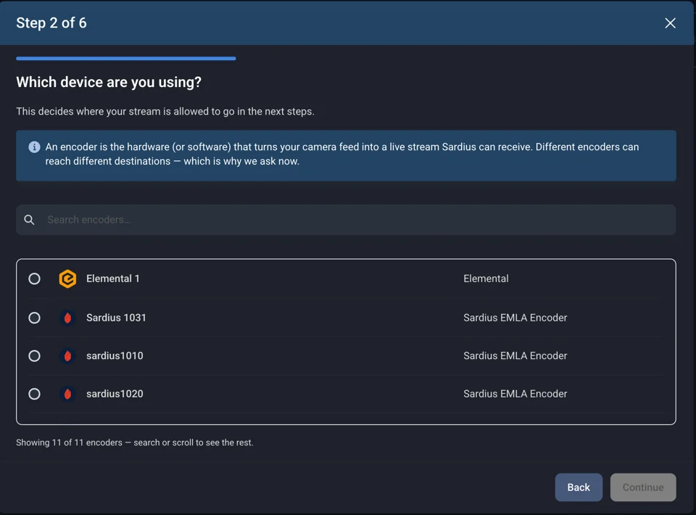Select the sardius1010 radio option
696x515 pixels.
34,356
